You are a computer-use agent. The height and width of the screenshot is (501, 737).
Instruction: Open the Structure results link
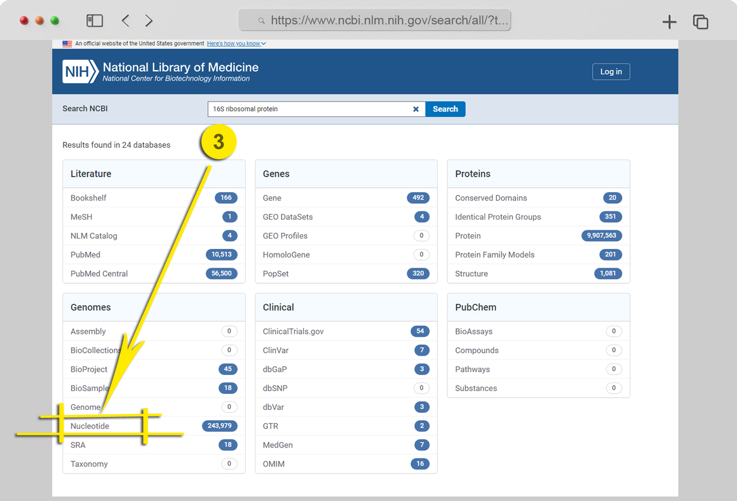(471, 274)
